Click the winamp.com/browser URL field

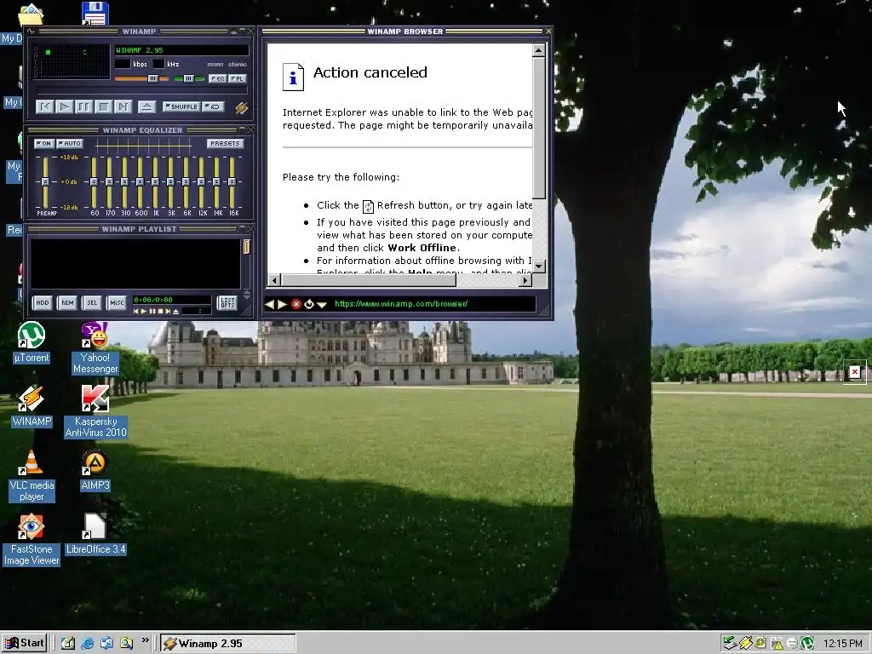pyautogui.click(x=433, y=304)
